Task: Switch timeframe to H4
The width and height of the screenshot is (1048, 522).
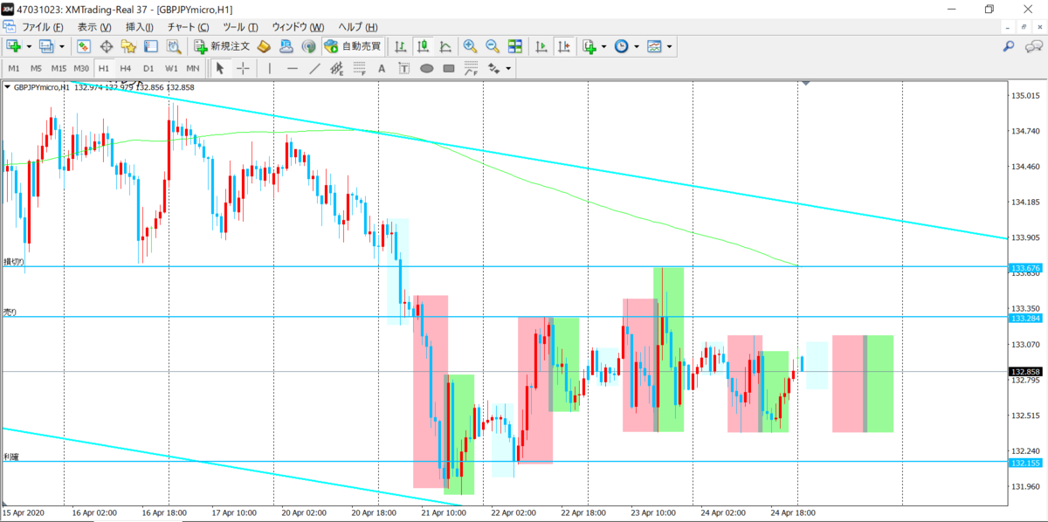Action: [x=126, y=68]
